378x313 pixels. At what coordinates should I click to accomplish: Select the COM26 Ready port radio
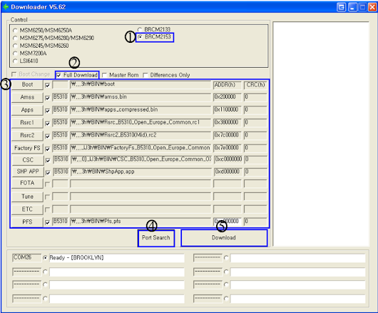pos(45,258)
